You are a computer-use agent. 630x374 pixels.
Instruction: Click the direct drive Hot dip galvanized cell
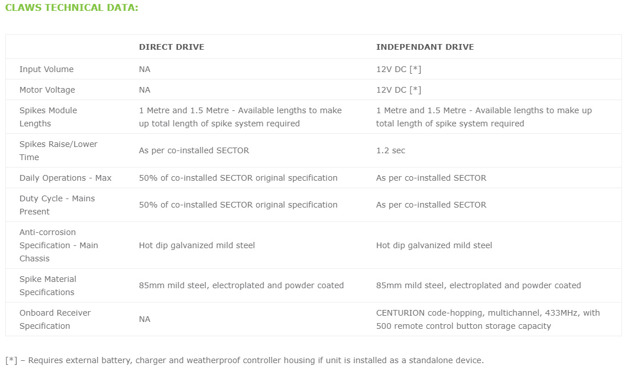[197, 245]
